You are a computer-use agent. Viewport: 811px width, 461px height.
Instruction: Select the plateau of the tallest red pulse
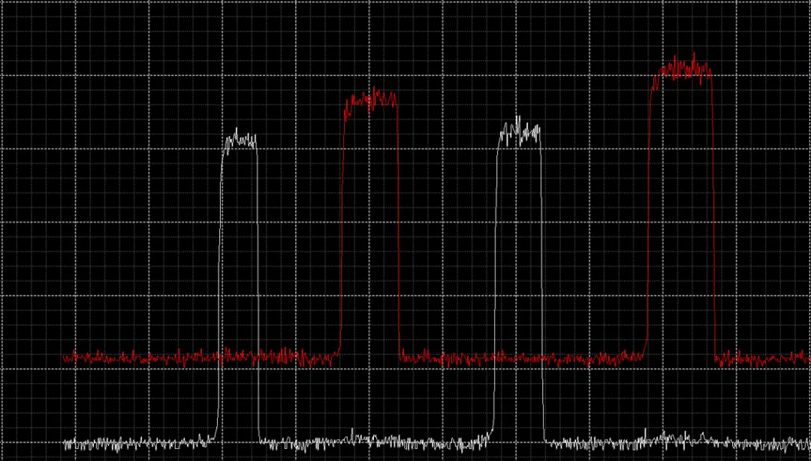click(x=682, y=70)
